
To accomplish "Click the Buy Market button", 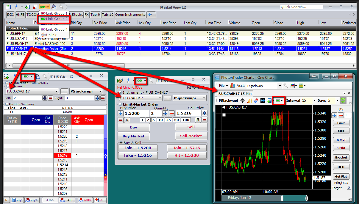I will pos(134,136).
